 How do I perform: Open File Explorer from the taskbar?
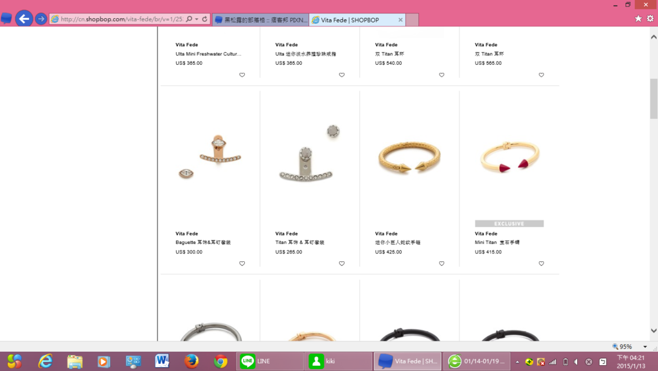click(75, 361)
